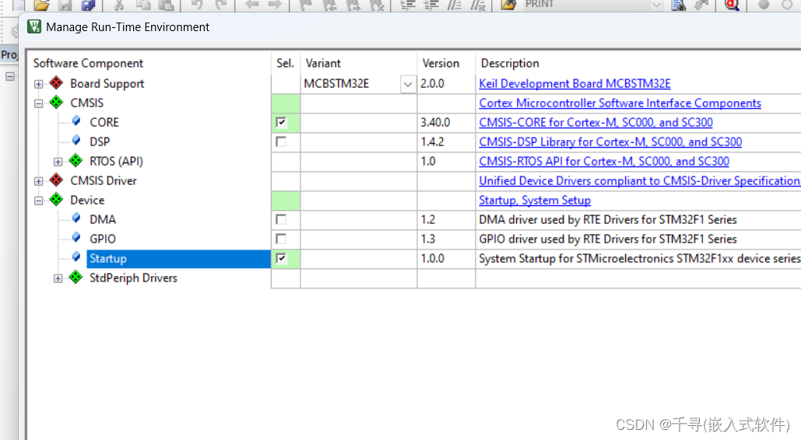The image size is (801, 440).
Task: Click the Save All toolbar icon
Action: [x=89, y=5]
